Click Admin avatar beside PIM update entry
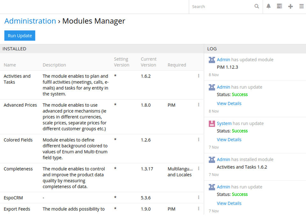The width and height of the screenshot is (306, 217). coord(212,60)
